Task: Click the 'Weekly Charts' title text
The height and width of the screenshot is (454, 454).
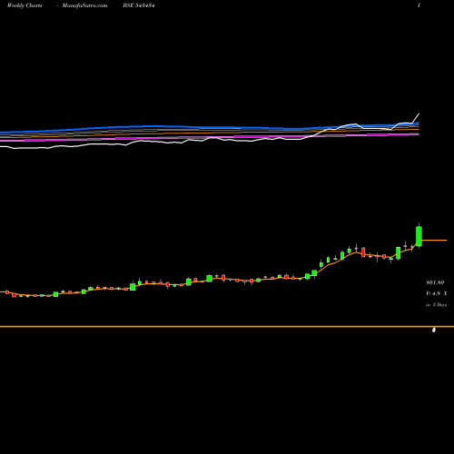Action: point(25,5)
